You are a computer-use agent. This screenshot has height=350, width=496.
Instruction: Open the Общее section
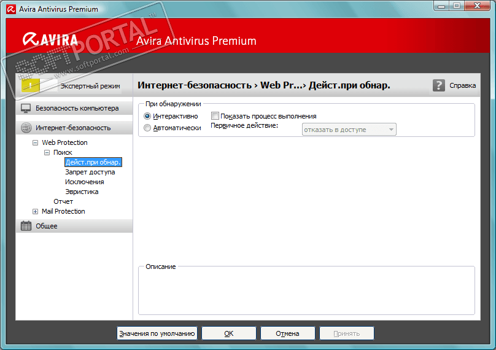point(74,226)
